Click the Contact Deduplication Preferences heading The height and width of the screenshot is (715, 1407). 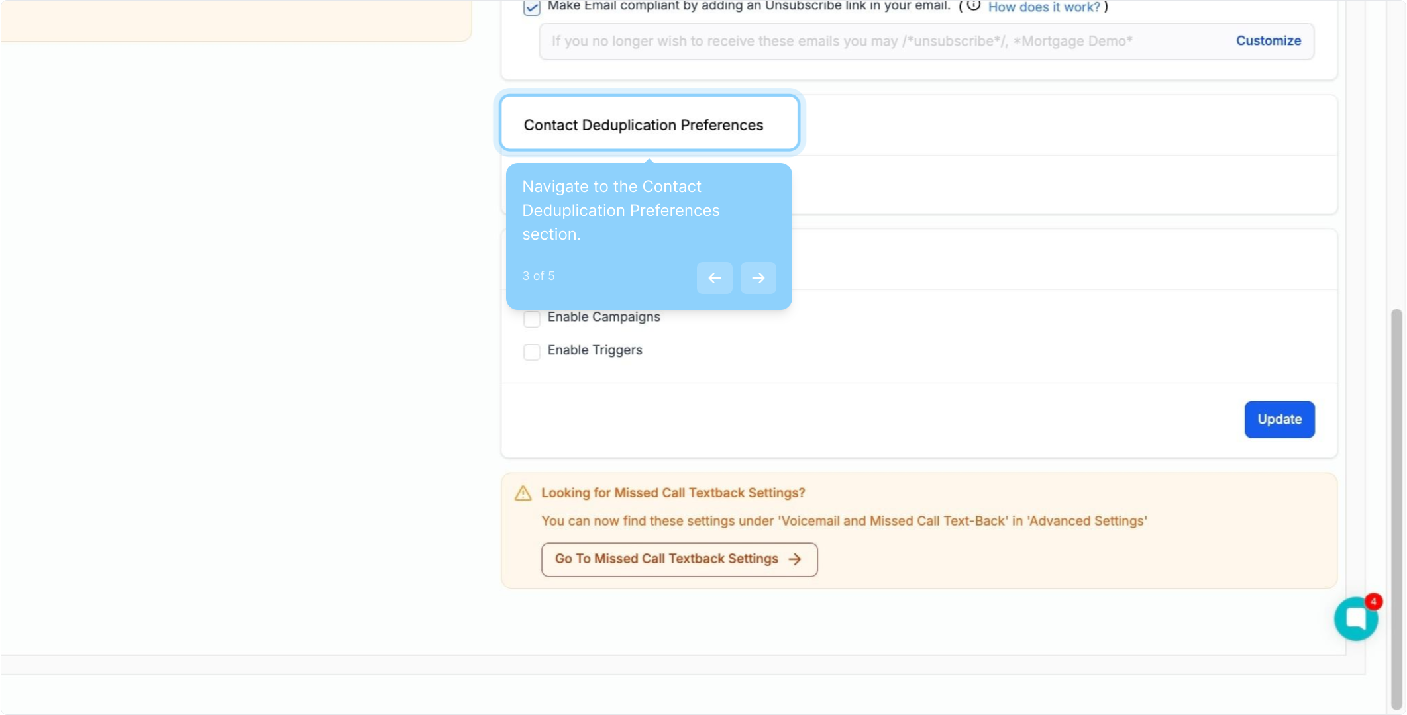[643, 125]
